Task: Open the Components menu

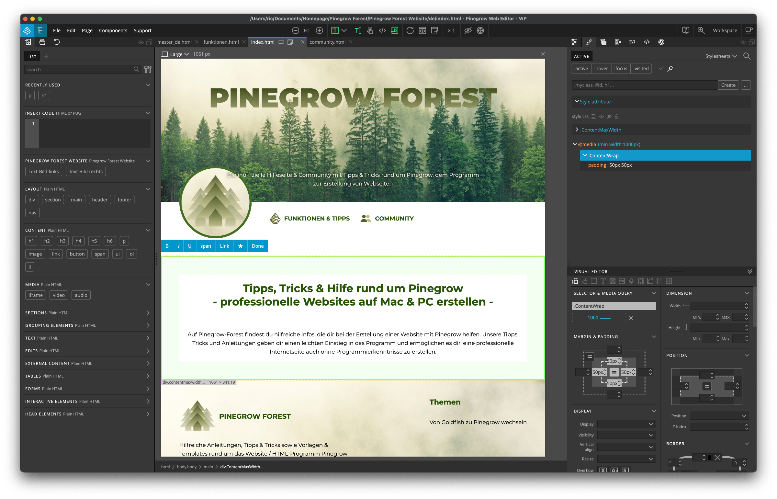Action: tap(113, 30)
